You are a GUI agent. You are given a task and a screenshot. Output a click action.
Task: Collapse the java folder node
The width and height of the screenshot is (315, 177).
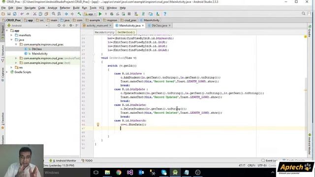[11, 40]
